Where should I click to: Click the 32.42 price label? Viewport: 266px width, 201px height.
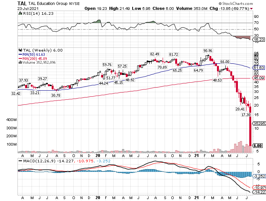point(16,93)
